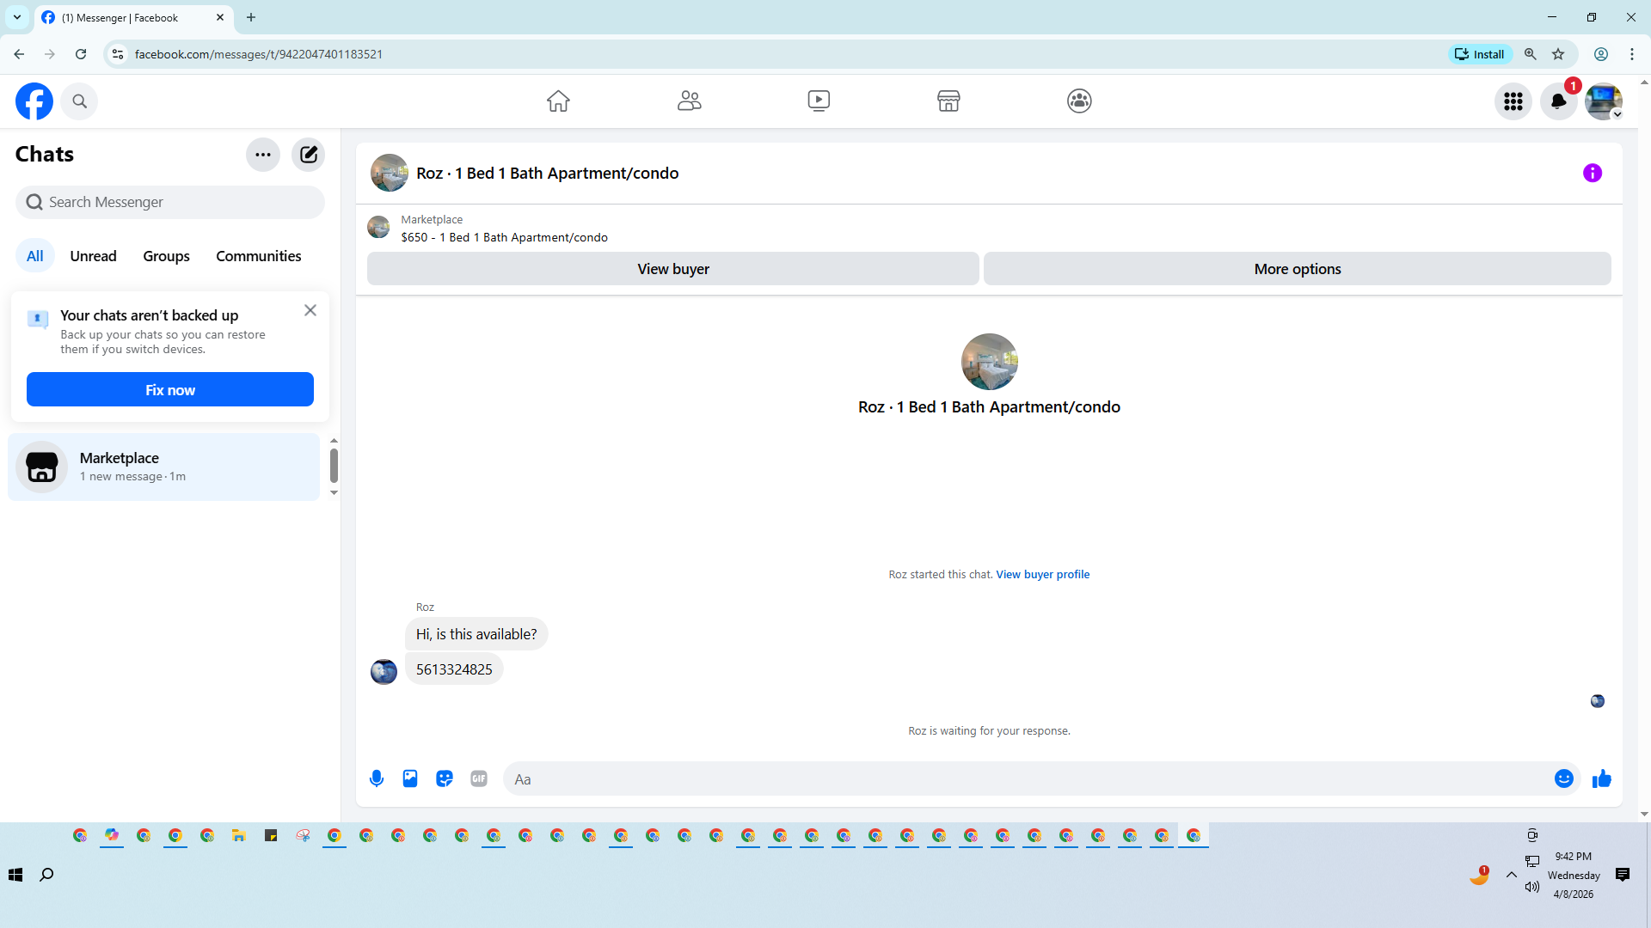Open Facebook apps grid menu
Viewport: 1651px width, 928px height.
pyautogui.click(x=1513, y=101)
